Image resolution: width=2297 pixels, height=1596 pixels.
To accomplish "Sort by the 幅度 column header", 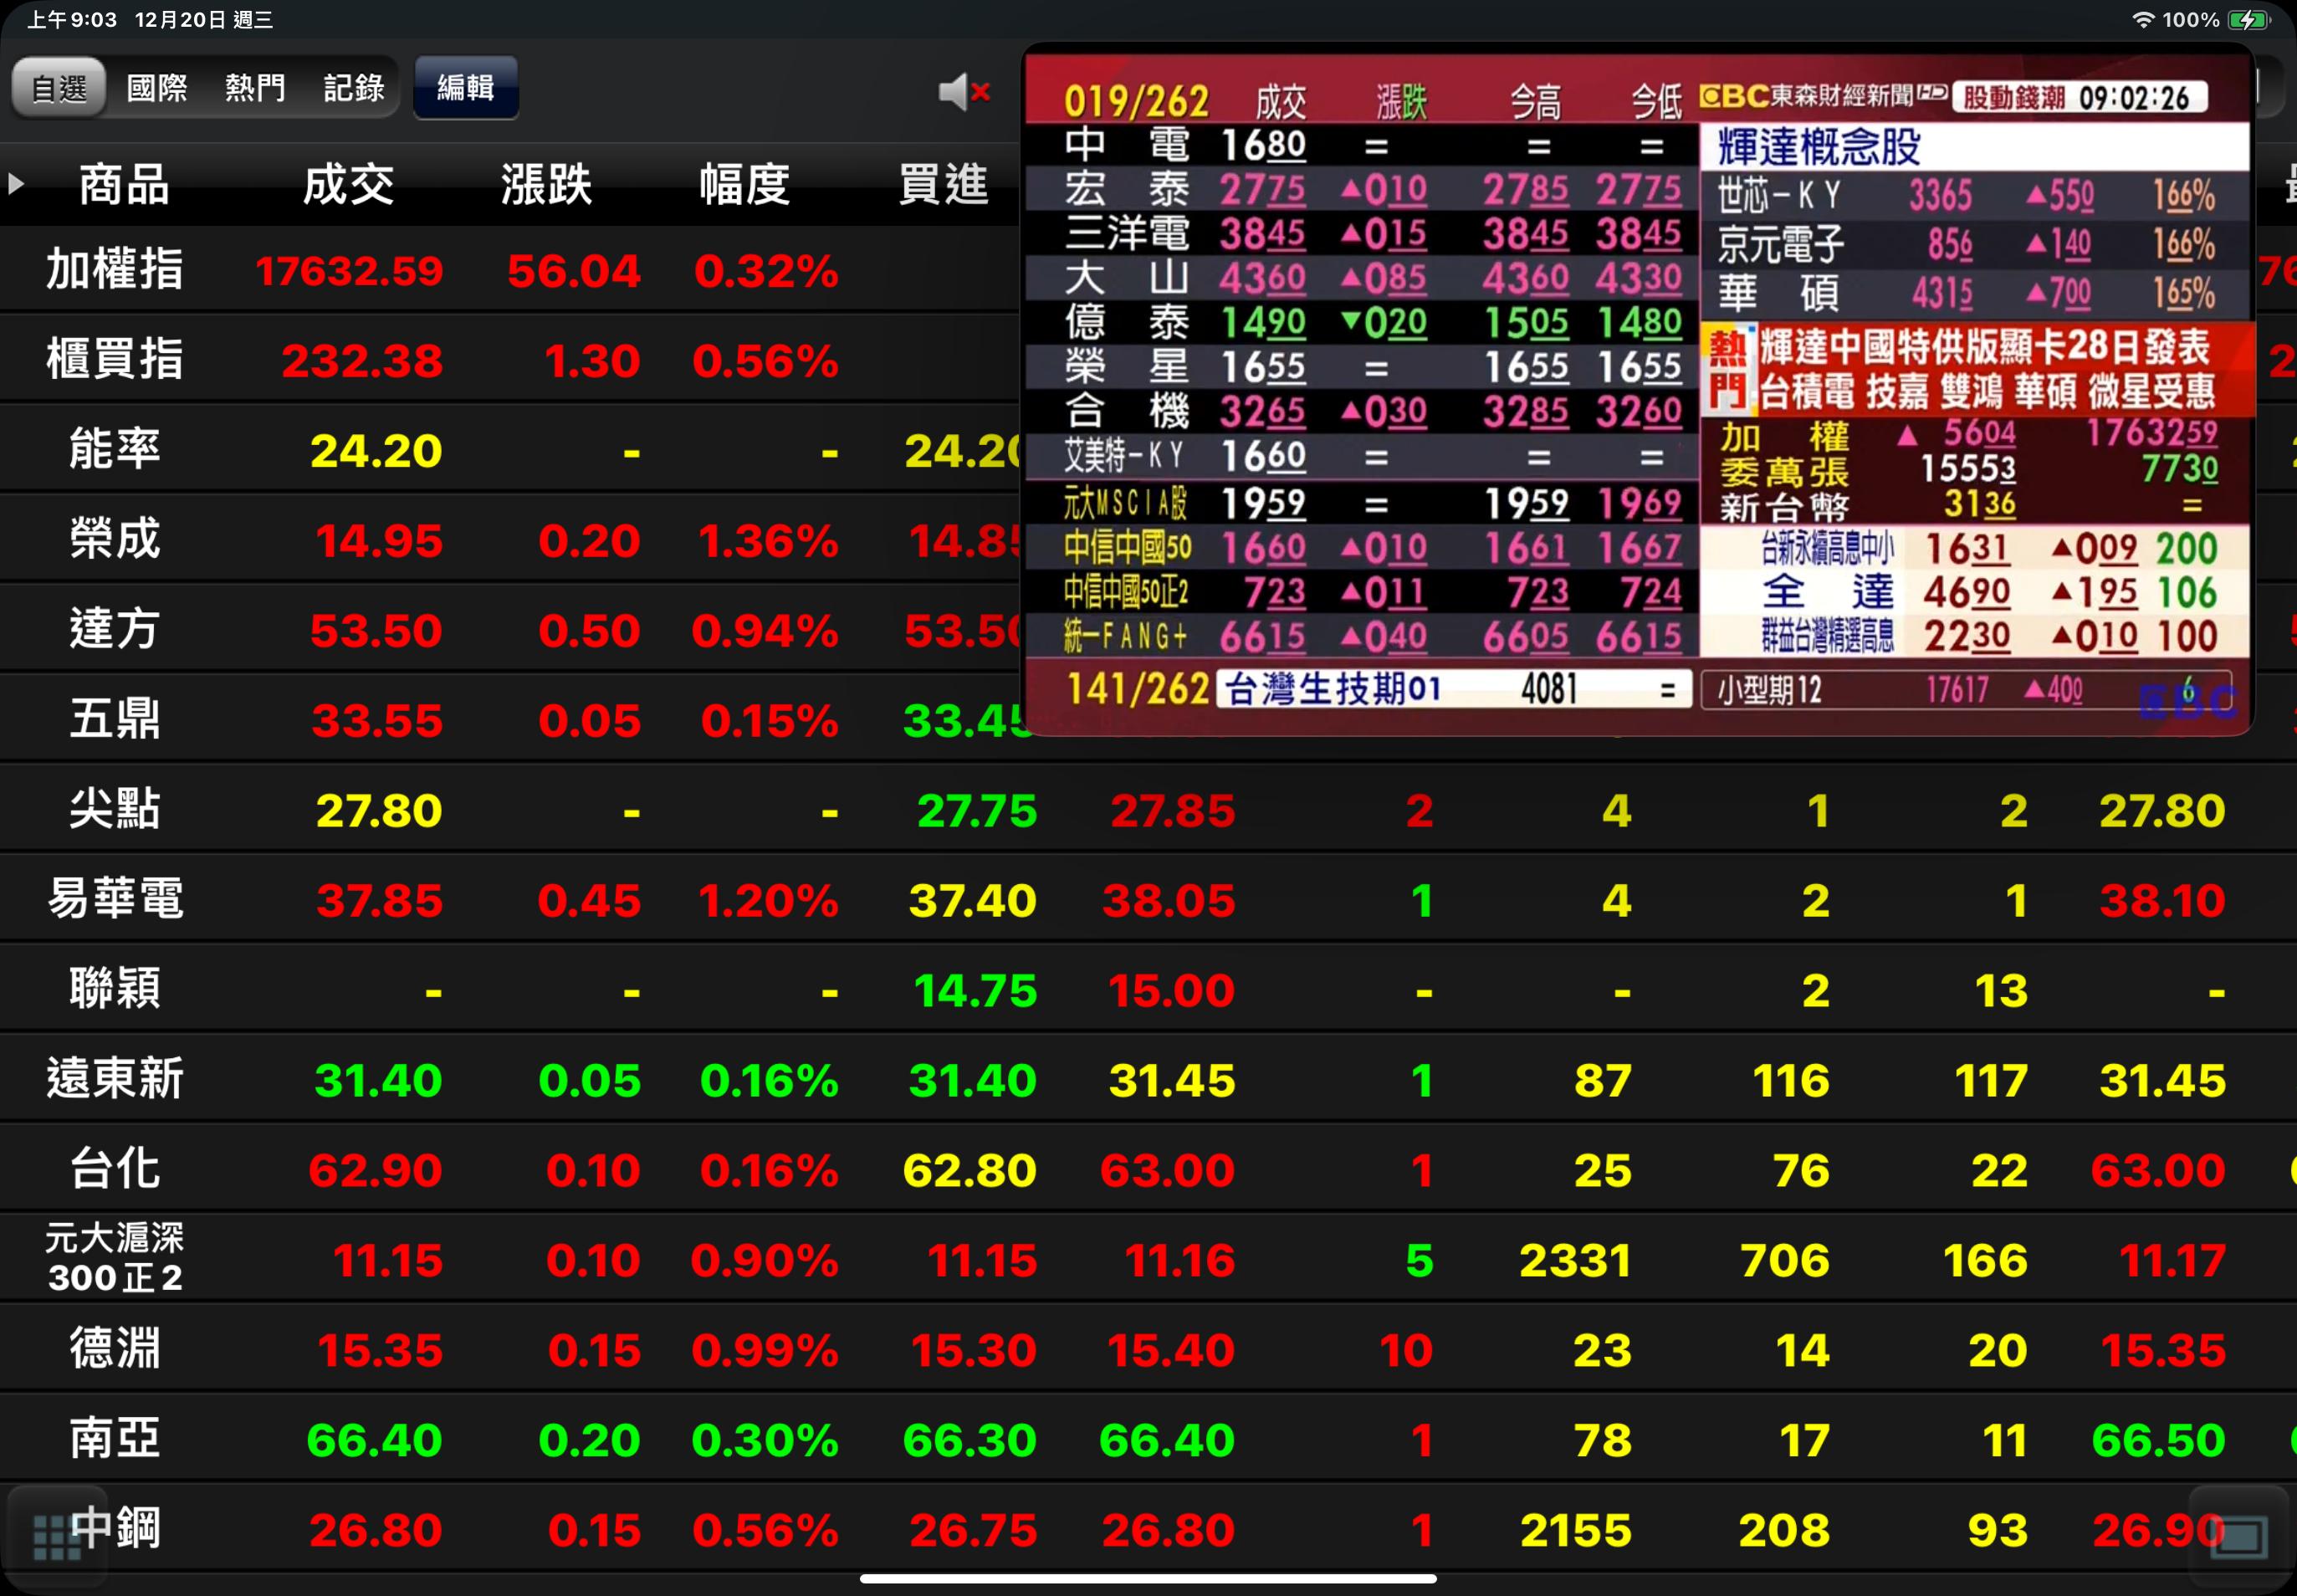I will tap(745, 185).
